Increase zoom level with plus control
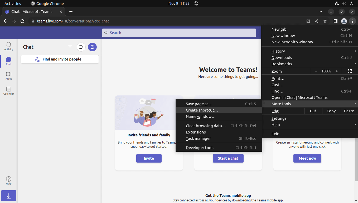 pyautogui.click(x=337, y=71)
